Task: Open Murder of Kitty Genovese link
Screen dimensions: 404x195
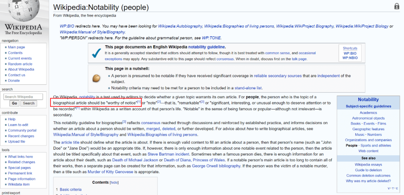Action: 110,172
